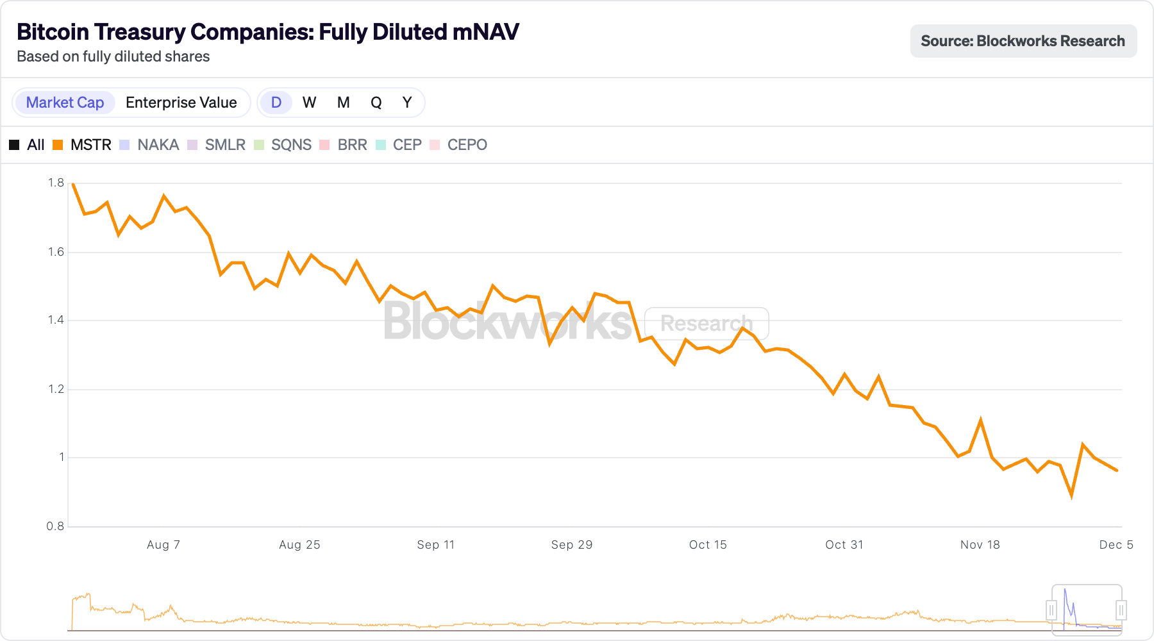1154x641 pixels.
Task: Click the Blockworks Research watermark badge
Action: click(x=706, y=324)
